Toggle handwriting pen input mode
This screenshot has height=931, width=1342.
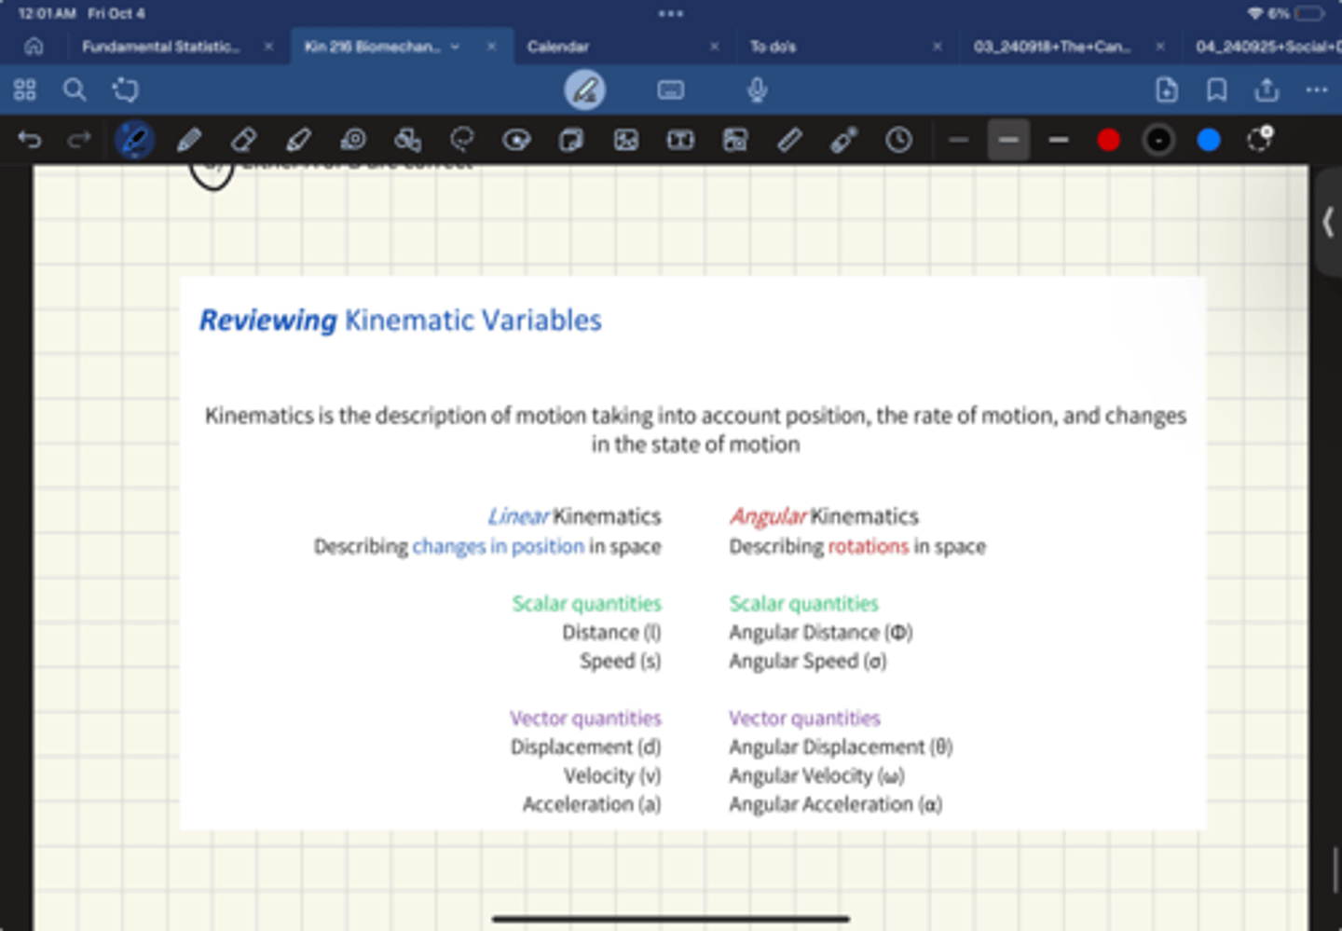tap(585, 90)
